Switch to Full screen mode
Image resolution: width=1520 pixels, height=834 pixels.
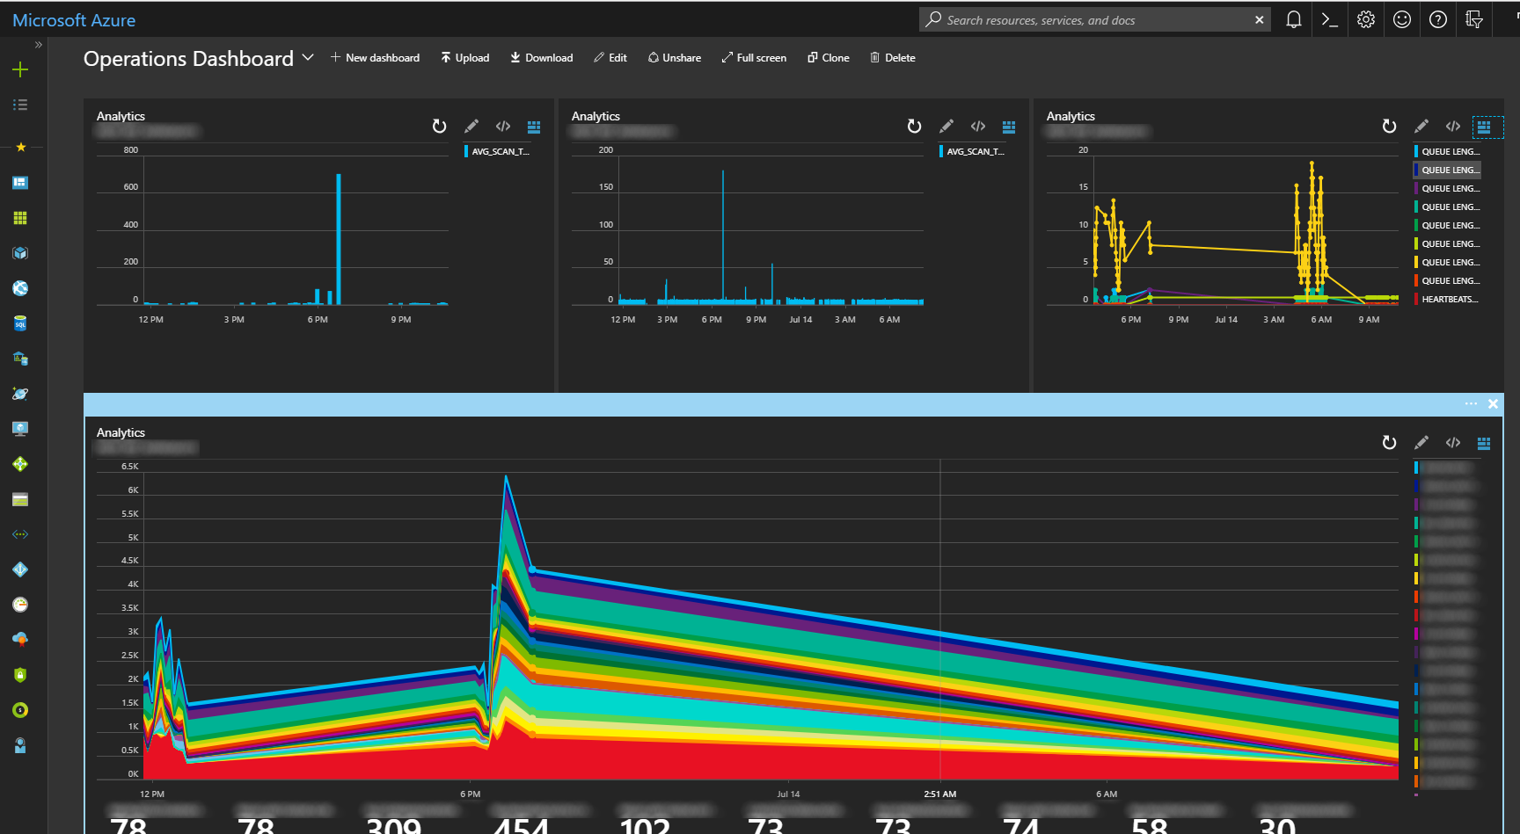coord(753,58)
